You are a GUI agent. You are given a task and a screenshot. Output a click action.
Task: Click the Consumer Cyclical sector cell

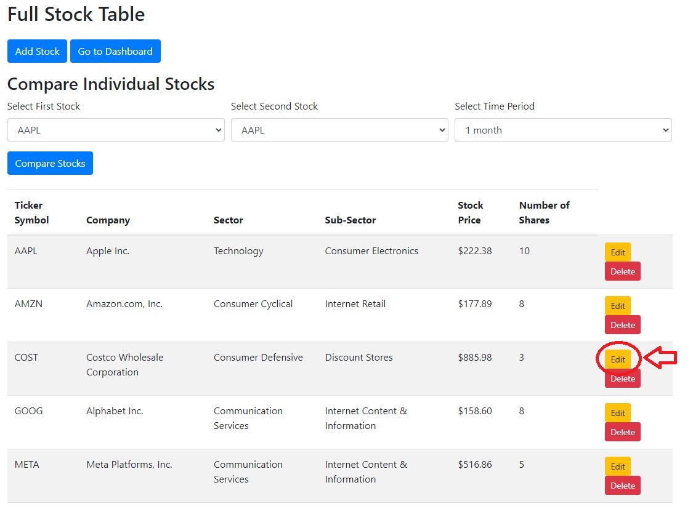[253, 304]
